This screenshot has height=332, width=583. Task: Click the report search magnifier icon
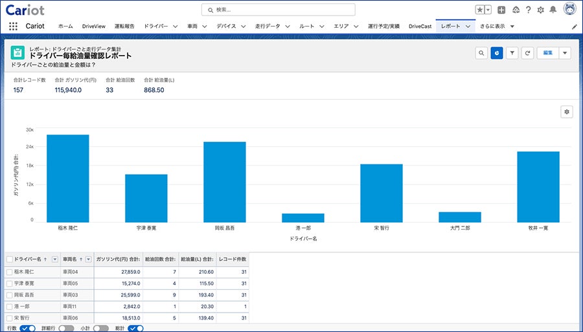coord(481,53)
